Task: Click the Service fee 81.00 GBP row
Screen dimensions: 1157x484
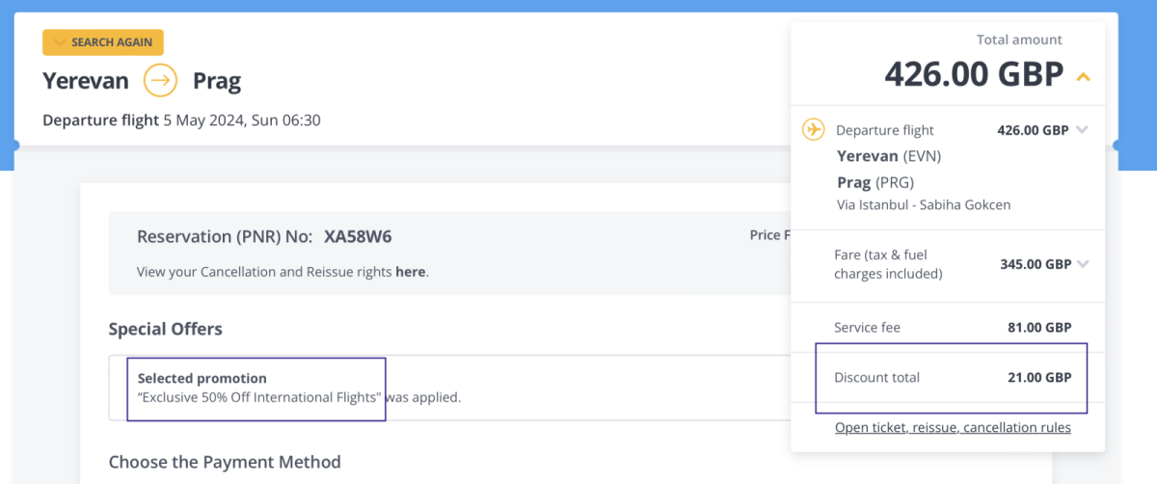Action: click(951, 328)
